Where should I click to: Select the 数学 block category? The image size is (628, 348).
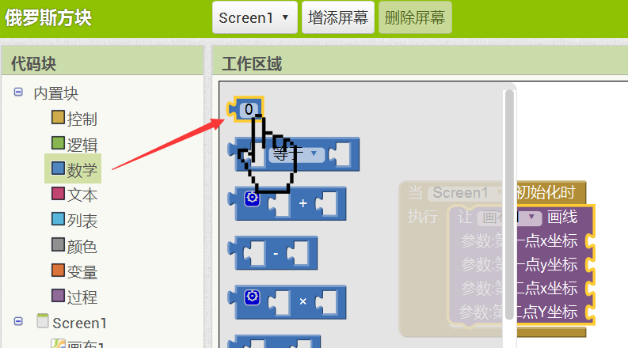point(74,168)
